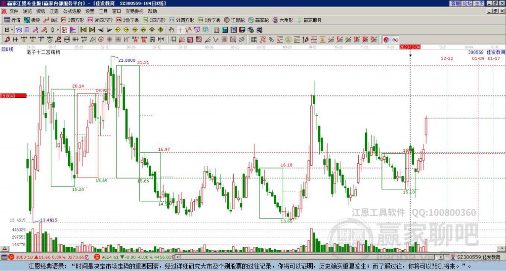The width and height of the screenshot is (506, 271).
Task: Select the circle-with-line drawing tool
Action: click(67, 40)
